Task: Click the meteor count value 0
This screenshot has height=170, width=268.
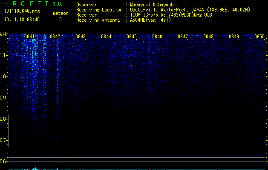Action: point(61,20)
